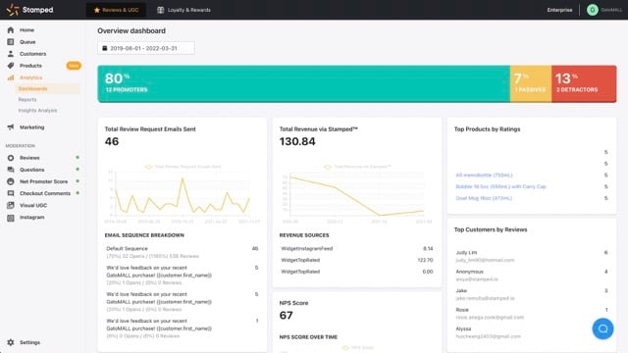Select customer Rosie row
628x353 pixels.
coord(532,314)
